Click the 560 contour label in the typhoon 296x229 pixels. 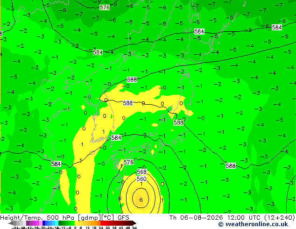[141, 179]
